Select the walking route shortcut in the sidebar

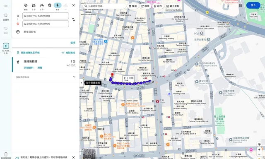click(x=6, y=46)
